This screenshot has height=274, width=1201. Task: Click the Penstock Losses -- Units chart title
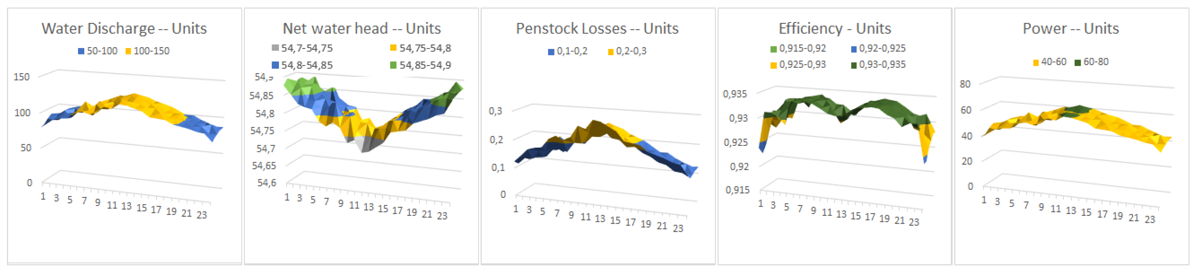(597, 28)
